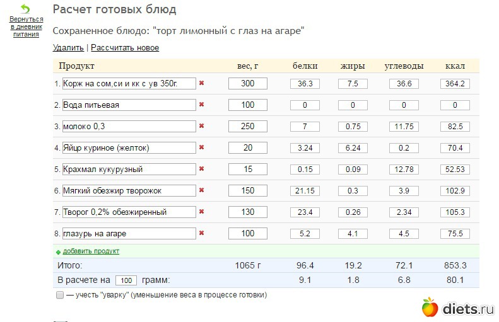Click the Вода питьевая product name field
This screenshot has height=322, width=499.
point(129,105)
